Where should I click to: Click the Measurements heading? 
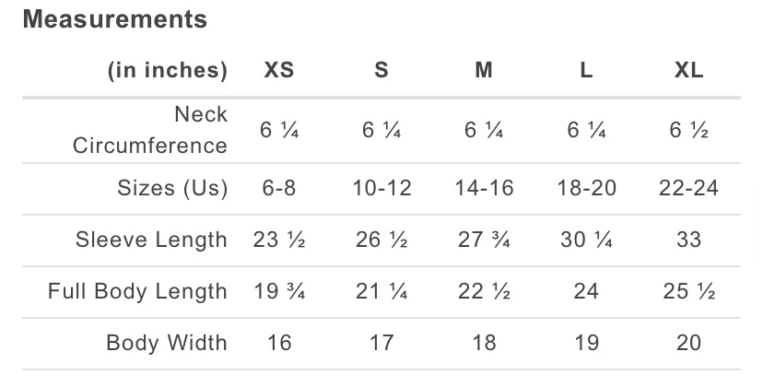[x=114, y=19]
